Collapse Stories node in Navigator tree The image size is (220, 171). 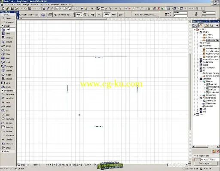coord(198,32)
